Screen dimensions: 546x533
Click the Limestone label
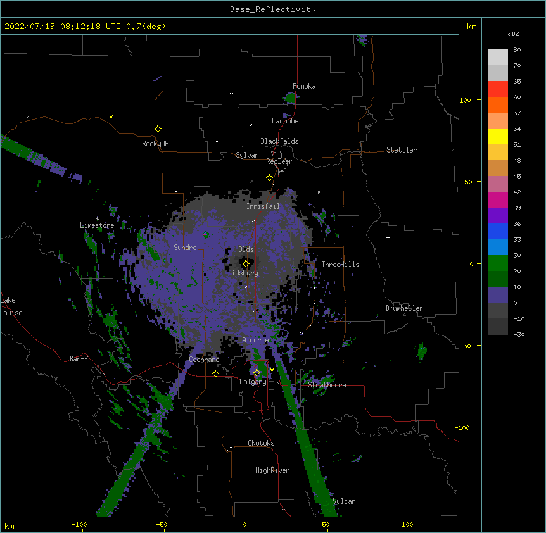(97, 225)
